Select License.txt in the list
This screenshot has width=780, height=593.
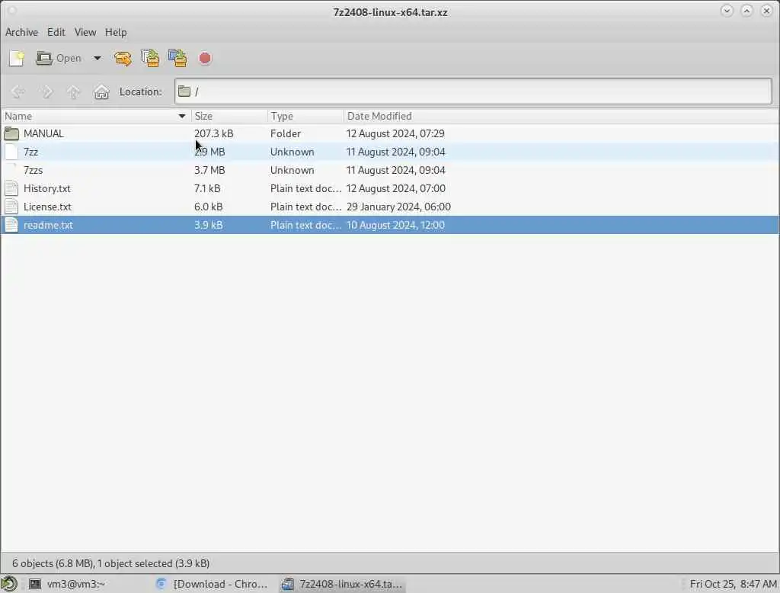(390, 207)
